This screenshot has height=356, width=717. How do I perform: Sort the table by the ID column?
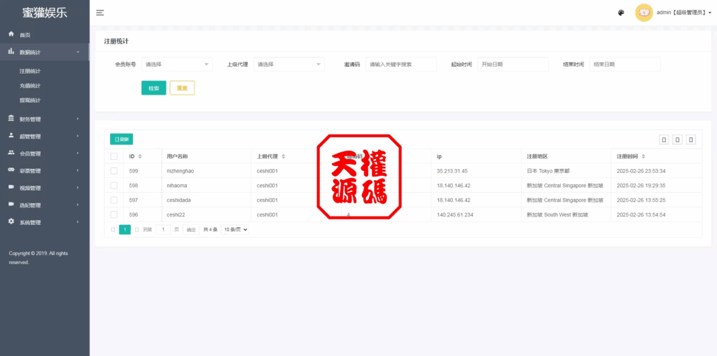coord(140,156)
